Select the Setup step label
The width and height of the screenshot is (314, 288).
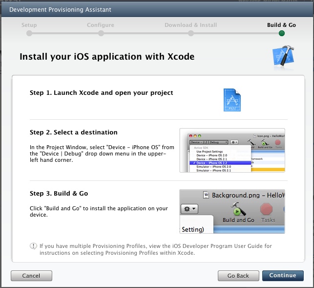point(29,25)
